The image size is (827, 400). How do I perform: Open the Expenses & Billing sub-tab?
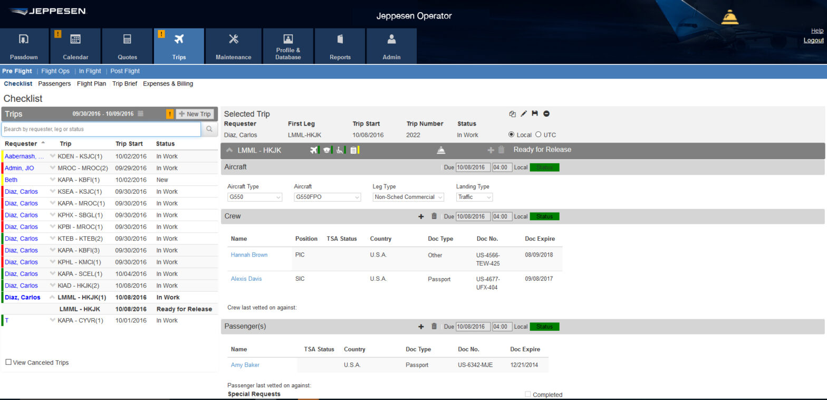pos(168,83)
